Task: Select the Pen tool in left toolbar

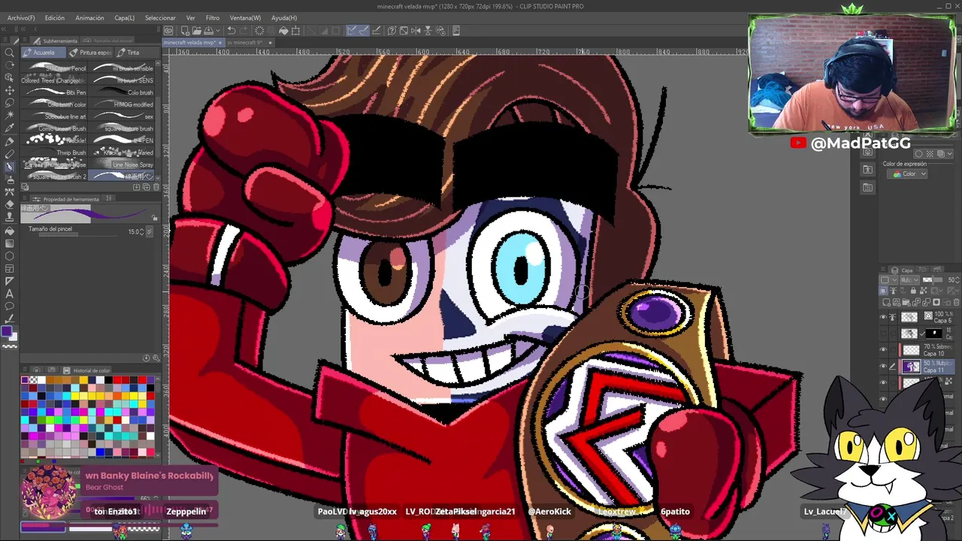Action: tap(10, 141)
